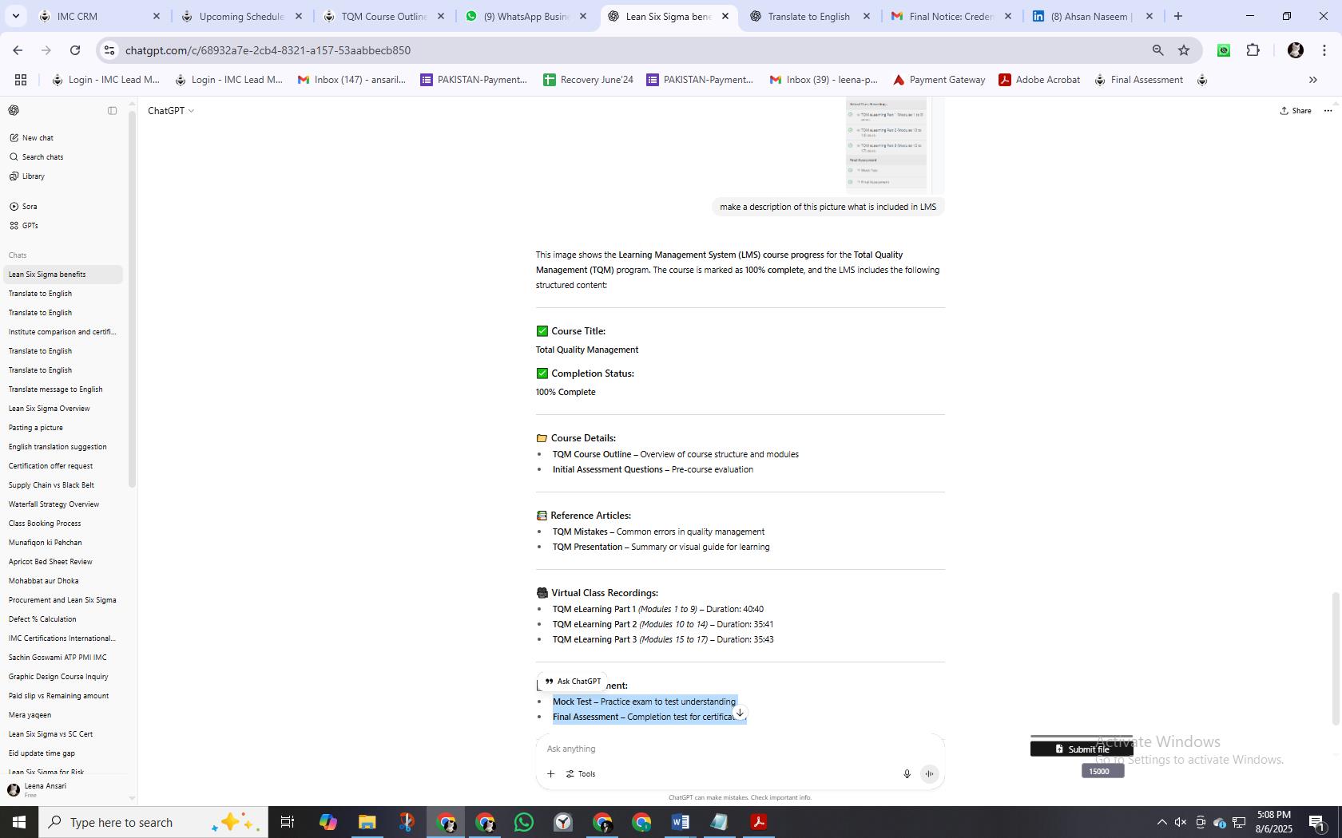Switch to the Upcoming Schedule tab
Image resolution: width=1342 pixels, height=838 pixels.
click(x=241, y=16)
